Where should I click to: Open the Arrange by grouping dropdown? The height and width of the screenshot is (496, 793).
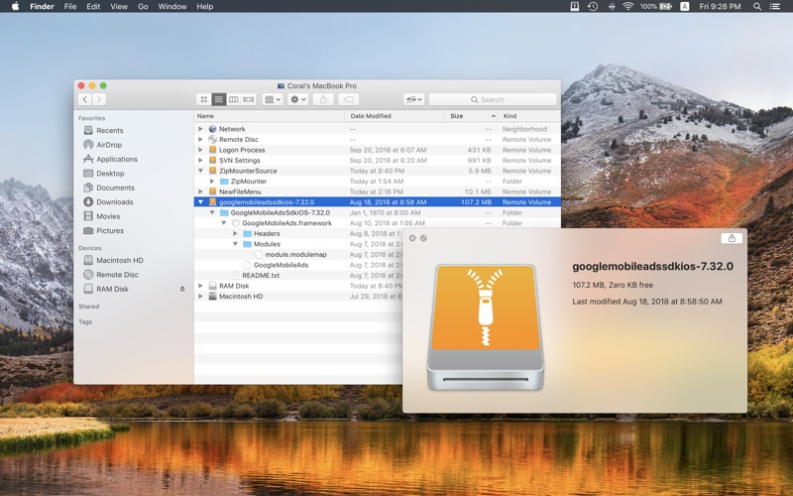pos(273,100)
